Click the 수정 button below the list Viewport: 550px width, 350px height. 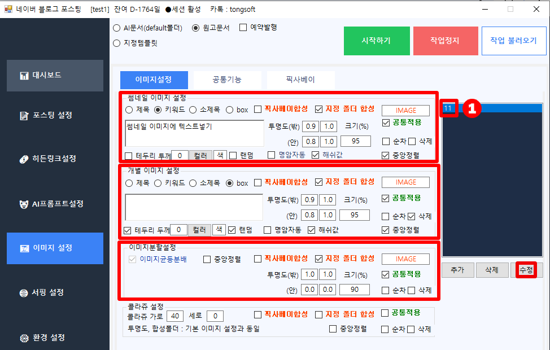click(526, 270)
